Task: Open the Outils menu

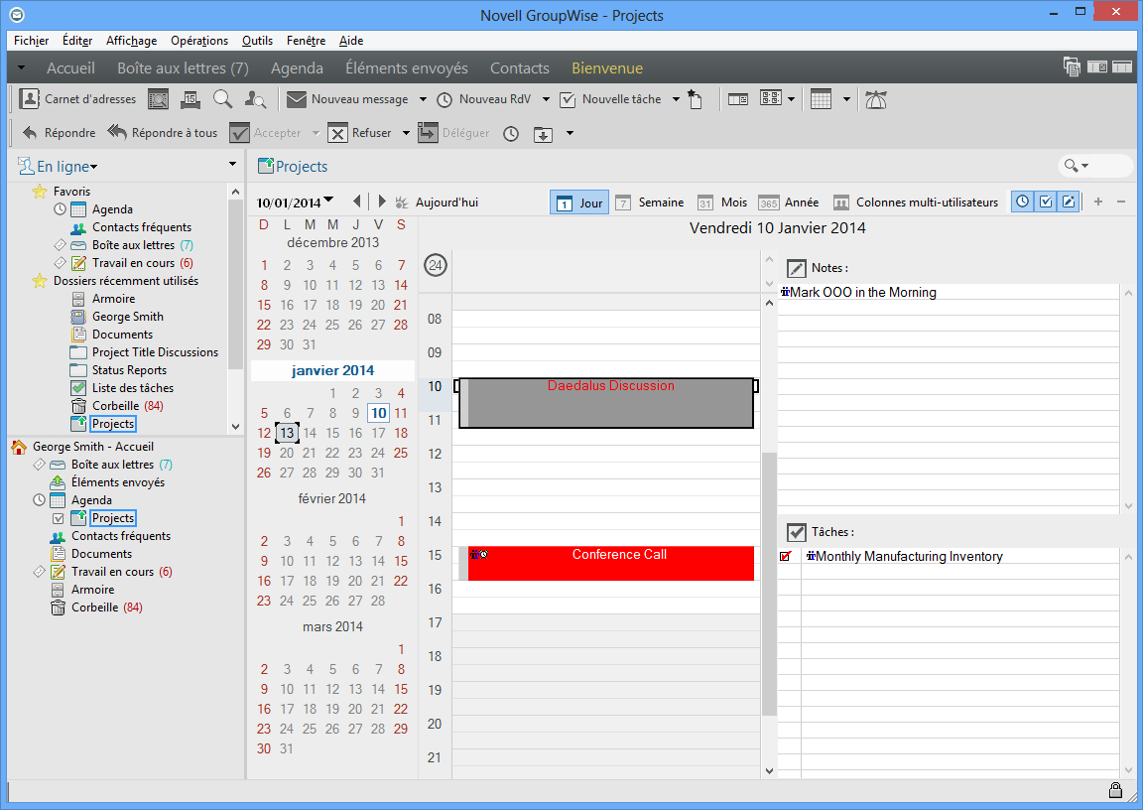Action: [257, 41]
